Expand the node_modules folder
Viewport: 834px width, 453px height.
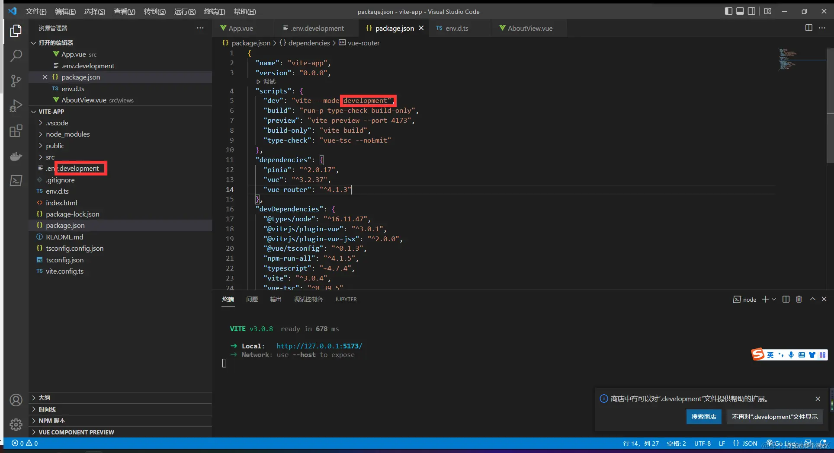[68, 134]
